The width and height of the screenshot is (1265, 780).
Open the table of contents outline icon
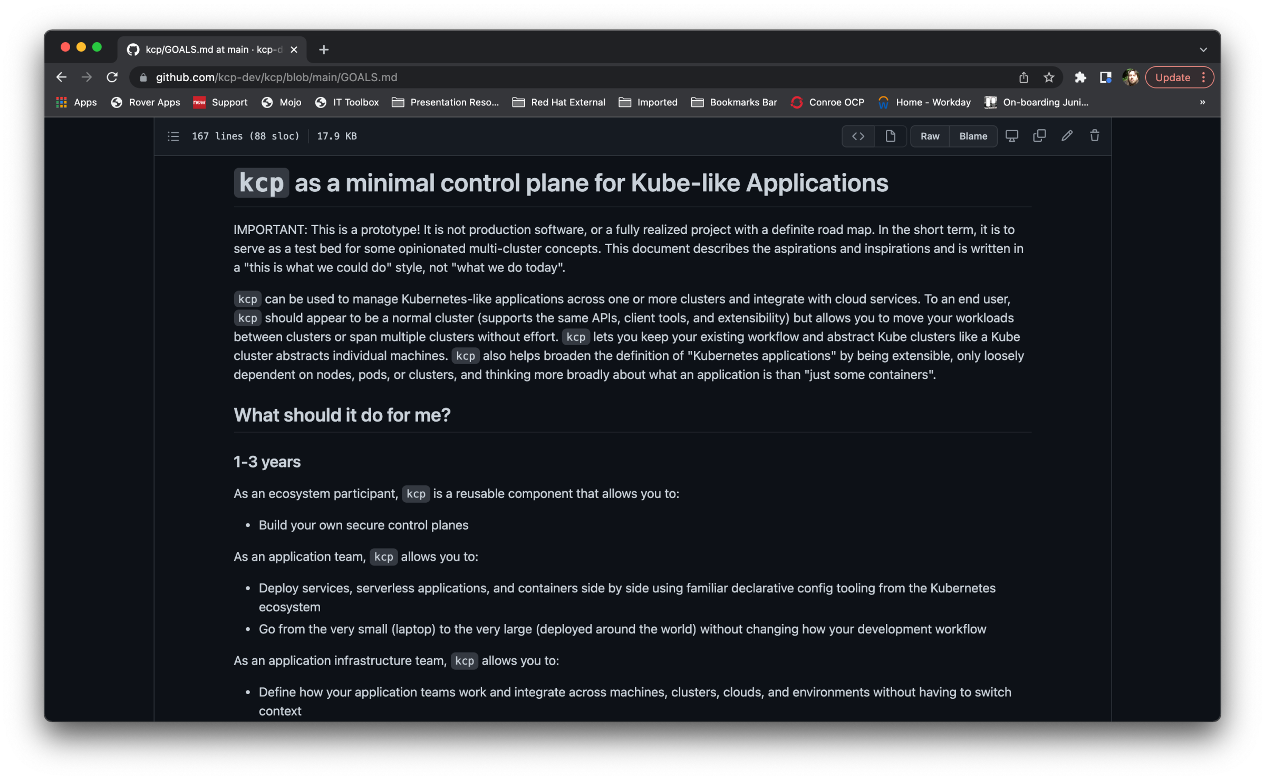click(x=173, y=136)
